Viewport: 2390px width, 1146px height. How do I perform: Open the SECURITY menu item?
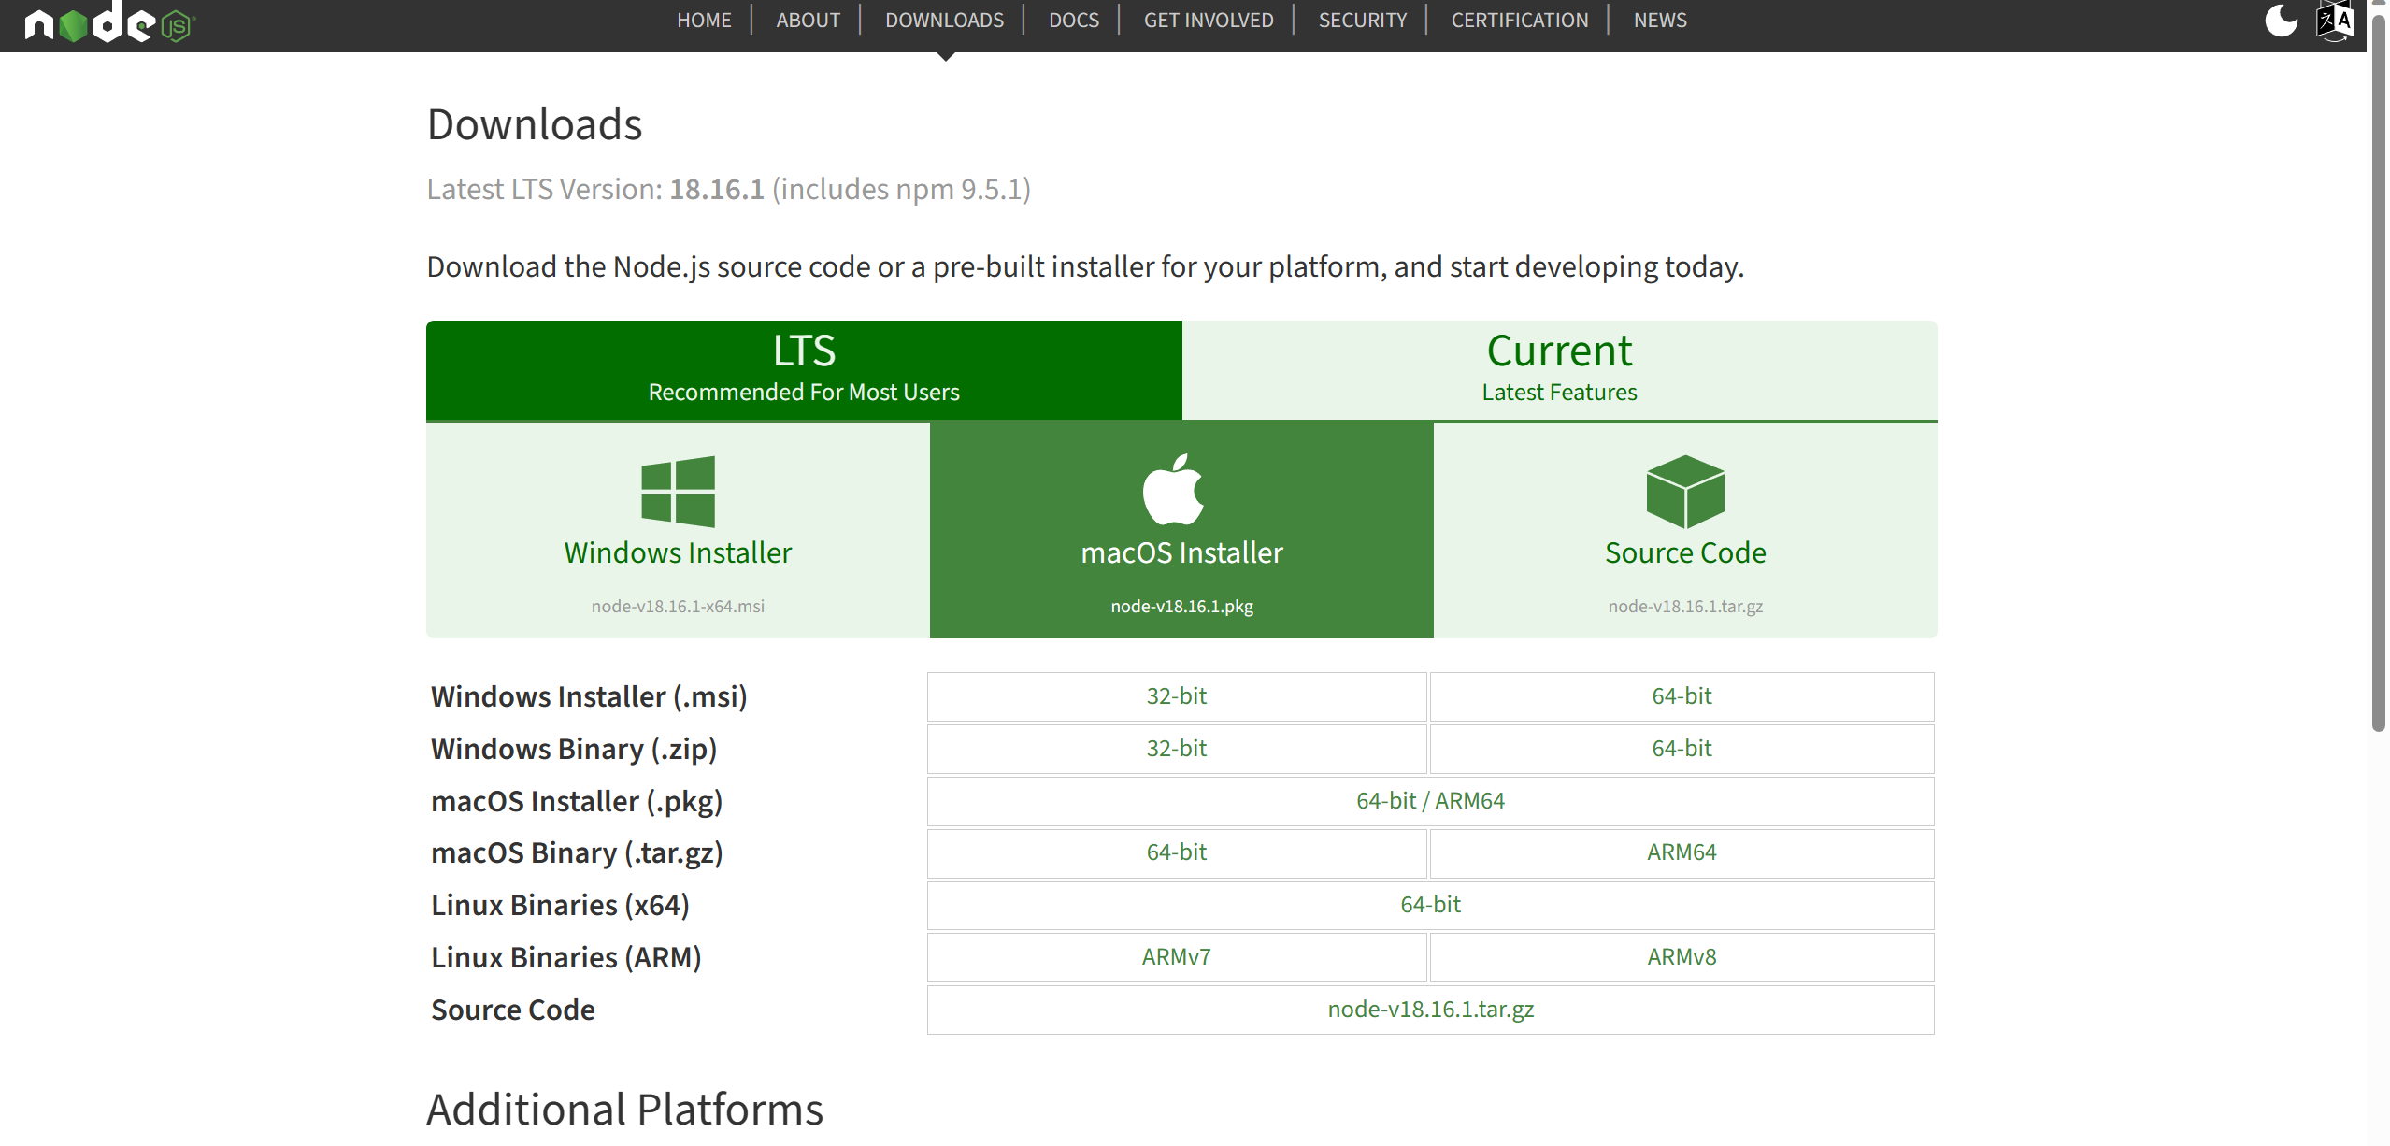(x=1362, y=21)
